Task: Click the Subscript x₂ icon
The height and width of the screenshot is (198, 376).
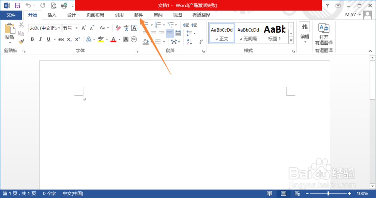Action: coord(69,39)
